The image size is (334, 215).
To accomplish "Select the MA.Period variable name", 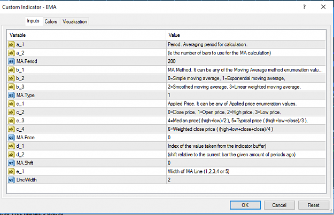I will tap(27, 61).
